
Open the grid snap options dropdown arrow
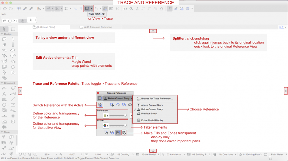(x=71, y=8)
